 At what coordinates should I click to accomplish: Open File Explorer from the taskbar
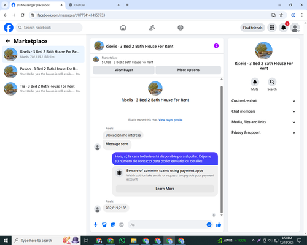click(x=134, y=241)
